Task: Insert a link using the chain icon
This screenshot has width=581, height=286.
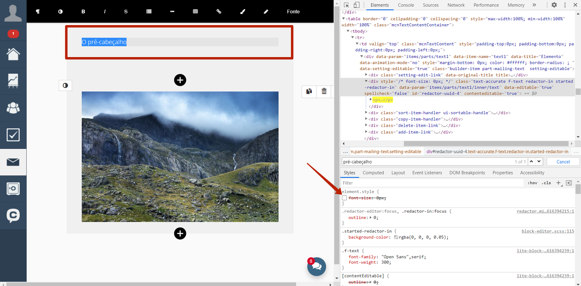Action: tap(219, 12)
